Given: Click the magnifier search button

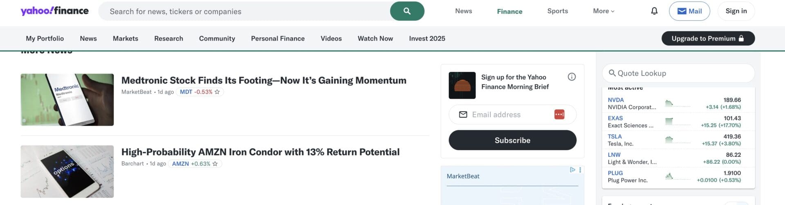Looking at the screenshot, I should (407, 11).
